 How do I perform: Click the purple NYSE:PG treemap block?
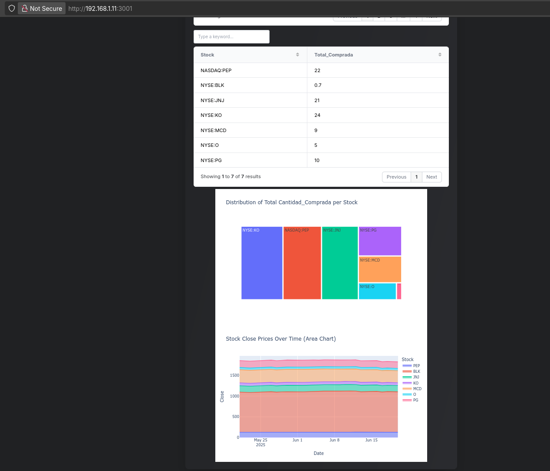click(x=380, y=241)
